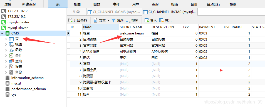Click the 导入 import icon
Screen dimensions: 265x107
147,21
